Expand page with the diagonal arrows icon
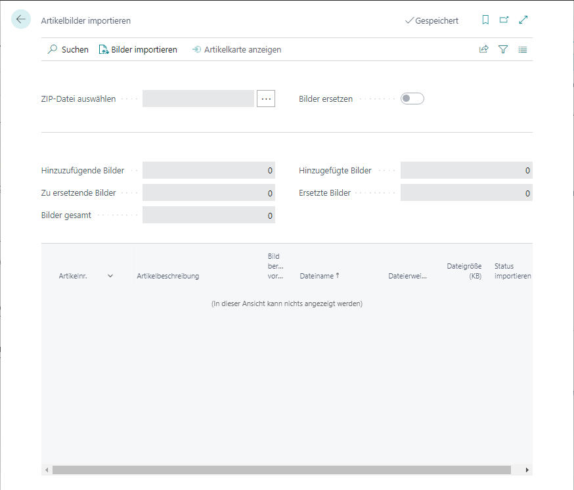This screenshot has height=490, width=574. point(523,20)
